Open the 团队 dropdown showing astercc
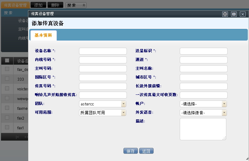 point(123,104)
